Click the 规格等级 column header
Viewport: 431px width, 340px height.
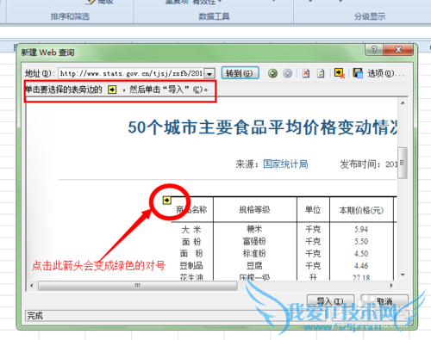[x=254, y=210]
